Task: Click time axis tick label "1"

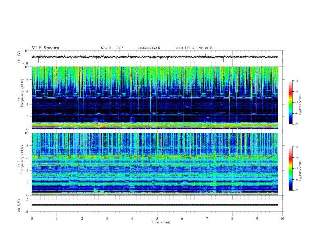Action: click(x=57, y=219)
